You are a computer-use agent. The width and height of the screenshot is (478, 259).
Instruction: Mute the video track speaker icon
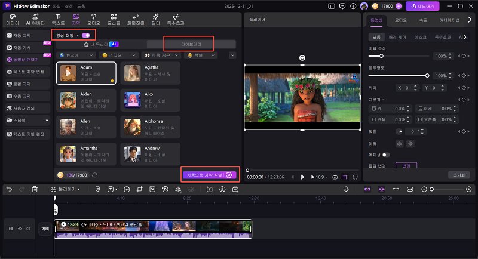pos(28,229)
